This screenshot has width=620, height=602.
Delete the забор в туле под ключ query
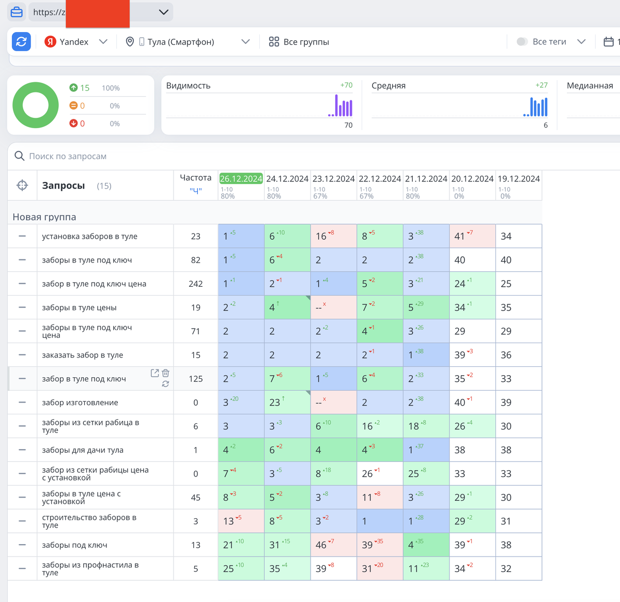click(165, 373)
